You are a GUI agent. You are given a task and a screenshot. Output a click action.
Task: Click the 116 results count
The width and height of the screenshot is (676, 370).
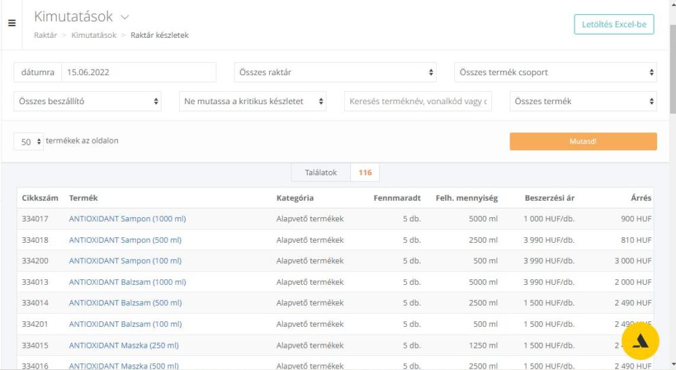click(365, 172)
